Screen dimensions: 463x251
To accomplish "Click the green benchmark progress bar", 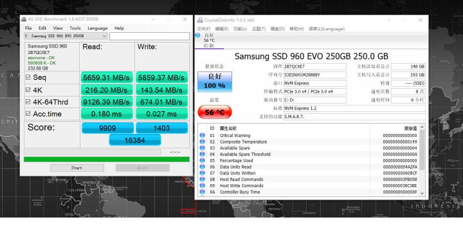I will 107,160.
